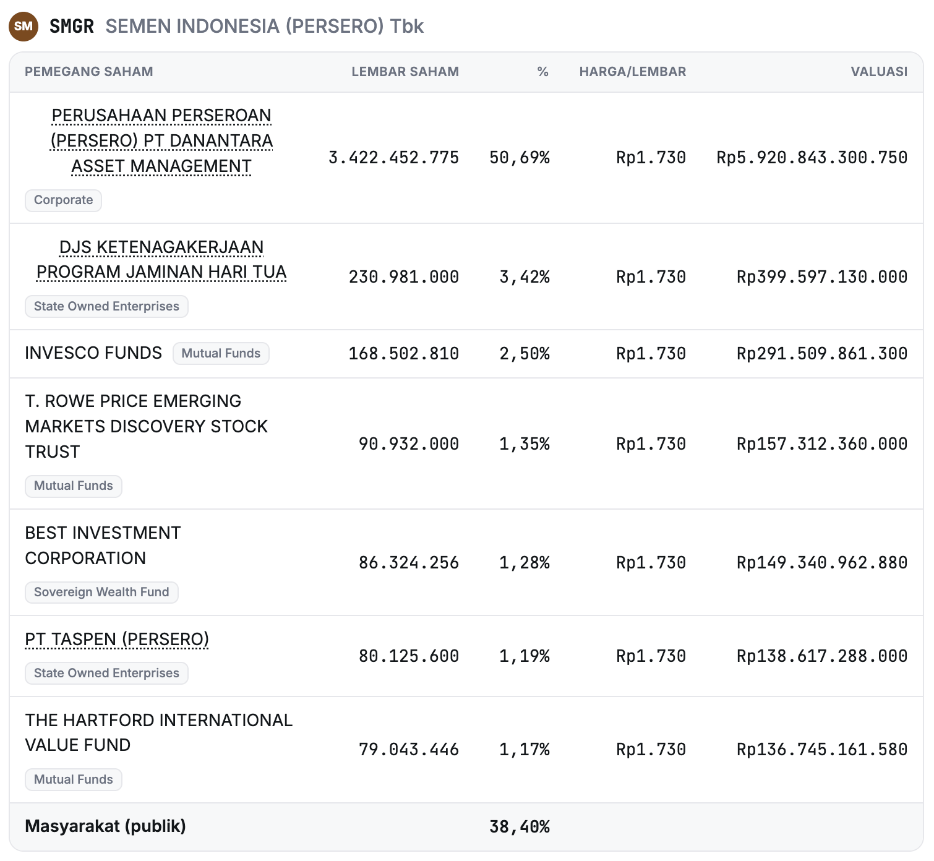Image resolution: width=934 pixels, height=861 pixels.
Task: Click the HARGA/LEMBAR column header
Action: pos(633,72)
